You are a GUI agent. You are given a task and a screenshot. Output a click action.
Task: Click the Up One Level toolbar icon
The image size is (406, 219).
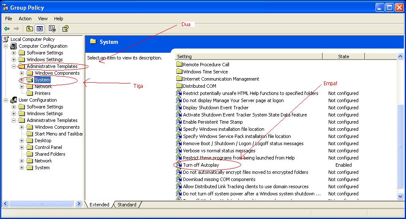pyautogui.click(x=30, y=29)
